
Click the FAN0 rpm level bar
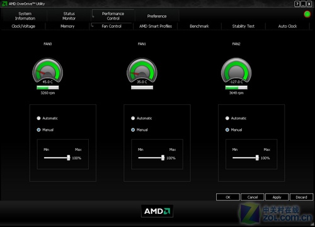click(48, 87)
